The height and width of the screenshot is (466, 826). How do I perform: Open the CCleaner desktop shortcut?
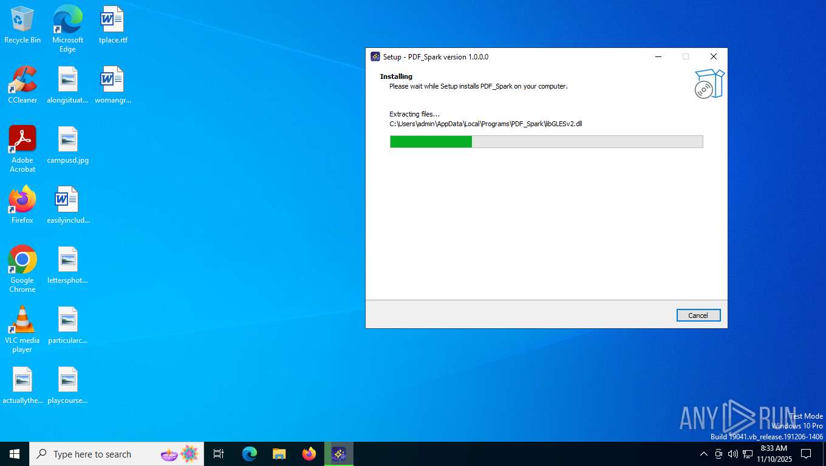pyautogui.click(x=22, y=86)
